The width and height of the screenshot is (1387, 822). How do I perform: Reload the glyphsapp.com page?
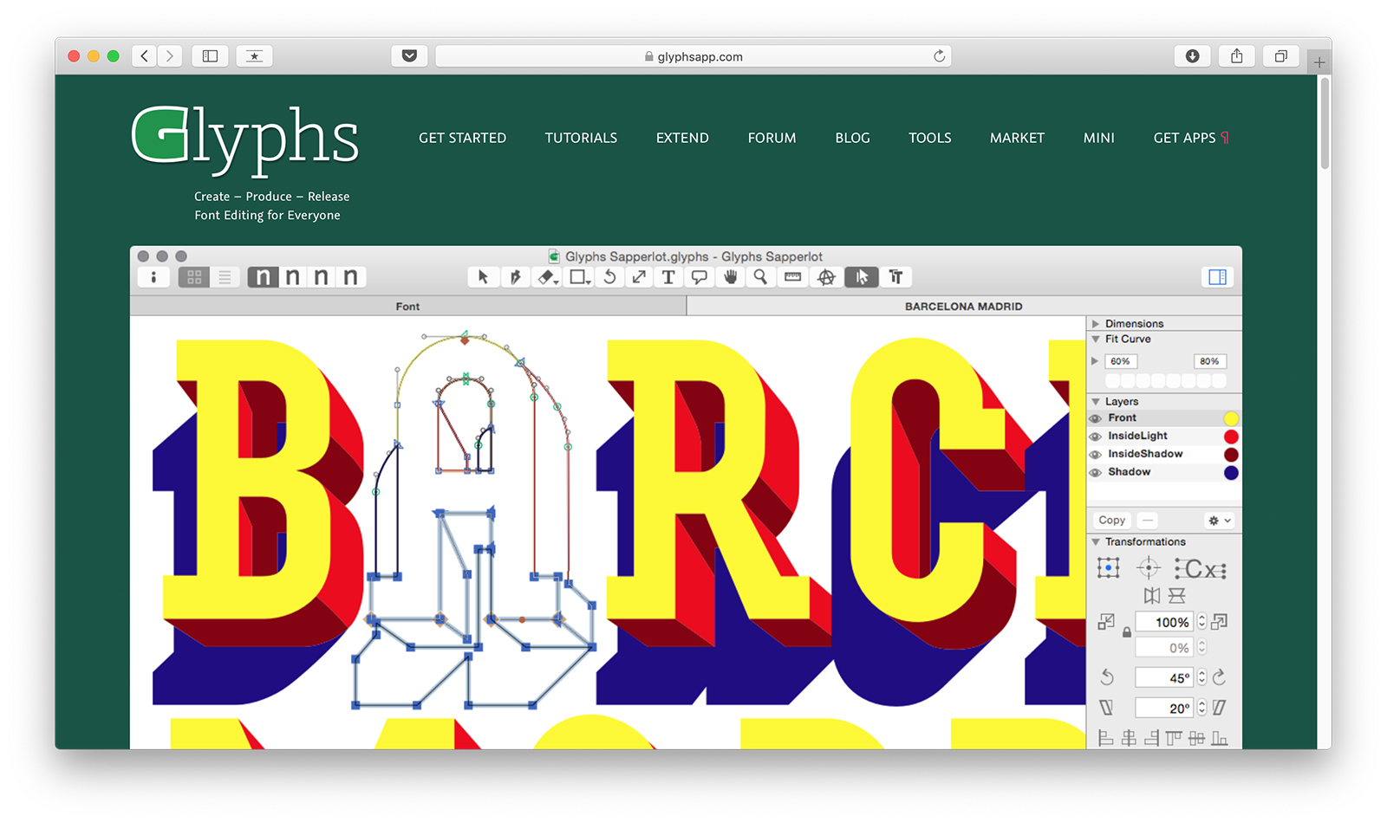[939, 56]
